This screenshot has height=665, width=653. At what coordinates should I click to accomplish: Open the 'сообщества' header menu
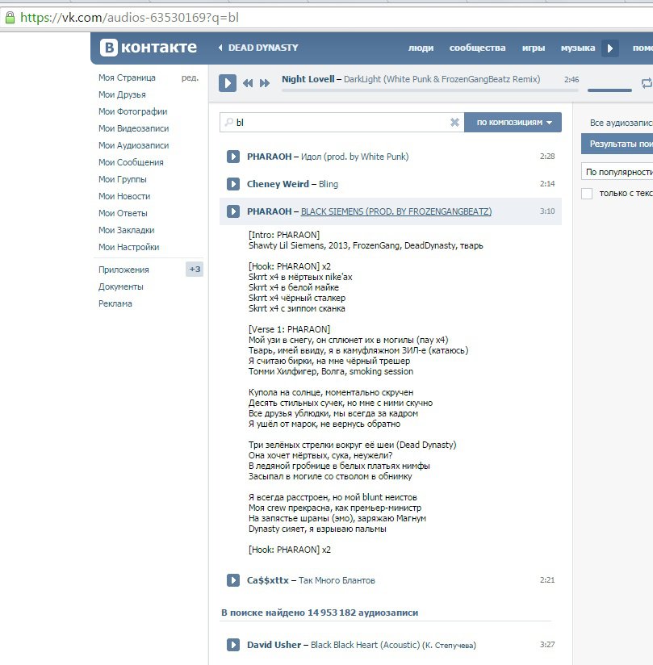477,48
